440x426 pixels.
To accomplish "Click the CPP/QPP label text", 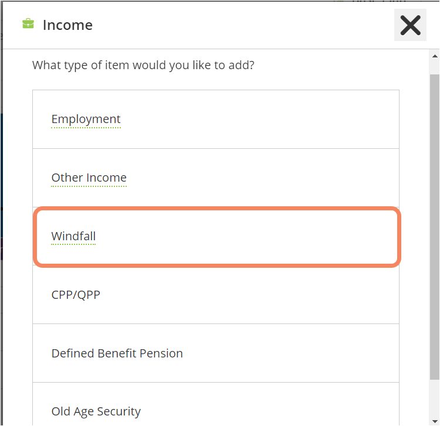I will 76,295.
